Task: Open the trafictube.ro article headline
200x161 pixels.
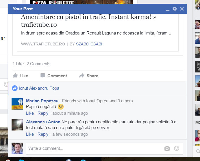Action: coord(89,20)
